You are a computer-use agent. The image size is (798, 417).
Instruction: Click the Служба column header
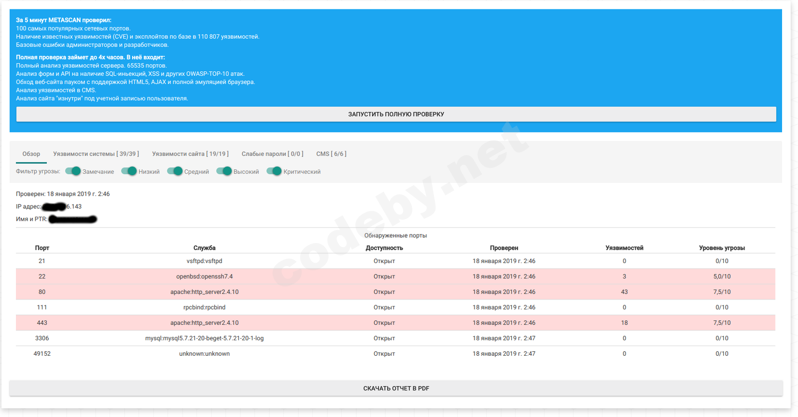point(204,248)
